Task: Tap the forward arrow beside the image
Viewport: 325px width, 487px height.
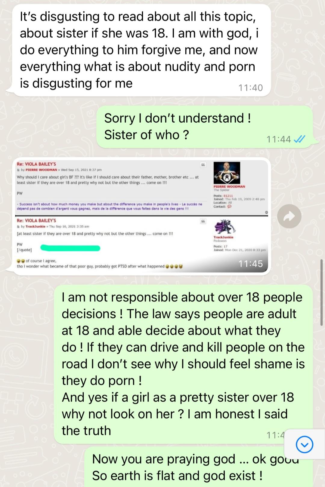Action: coord(289,216)
